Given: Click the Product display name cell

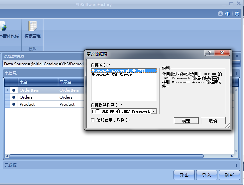Looking at the screenshot, I should [71, 104].
